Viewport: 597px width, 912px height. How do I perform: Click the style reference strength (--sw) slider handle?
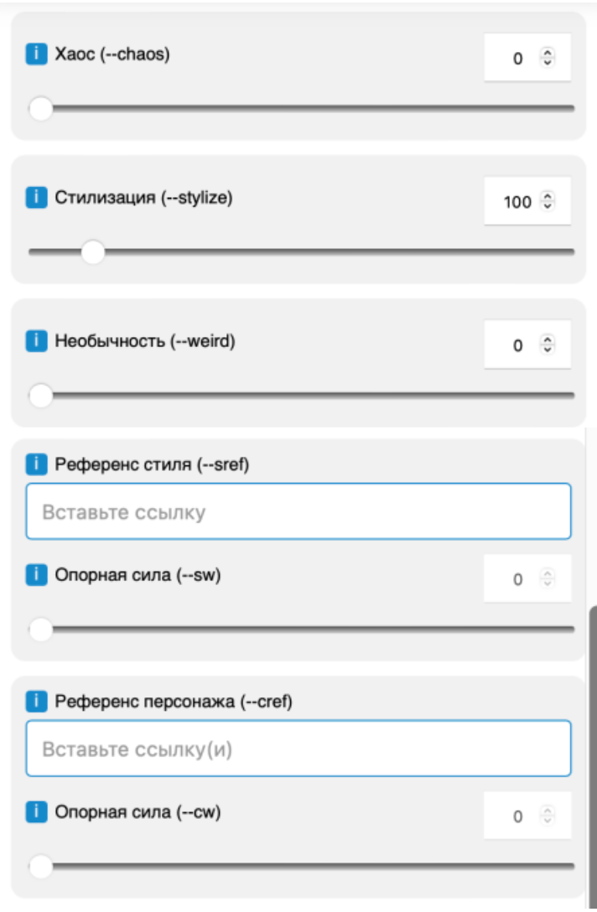[40, 630]
